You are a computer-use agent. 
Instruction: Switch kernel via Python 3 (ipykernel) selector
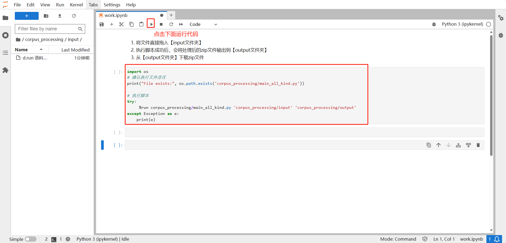[x=462, y=24]
